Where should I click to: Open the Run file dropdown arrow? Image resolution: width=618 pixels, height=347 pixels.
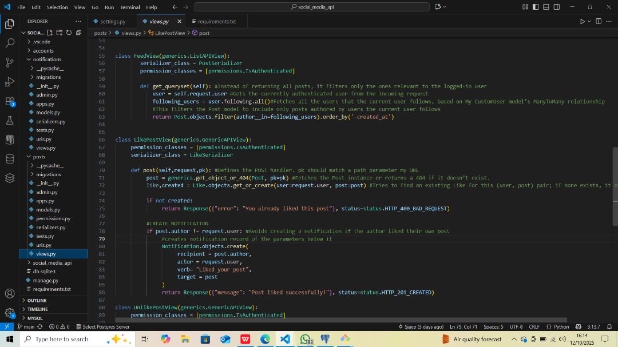589,21
